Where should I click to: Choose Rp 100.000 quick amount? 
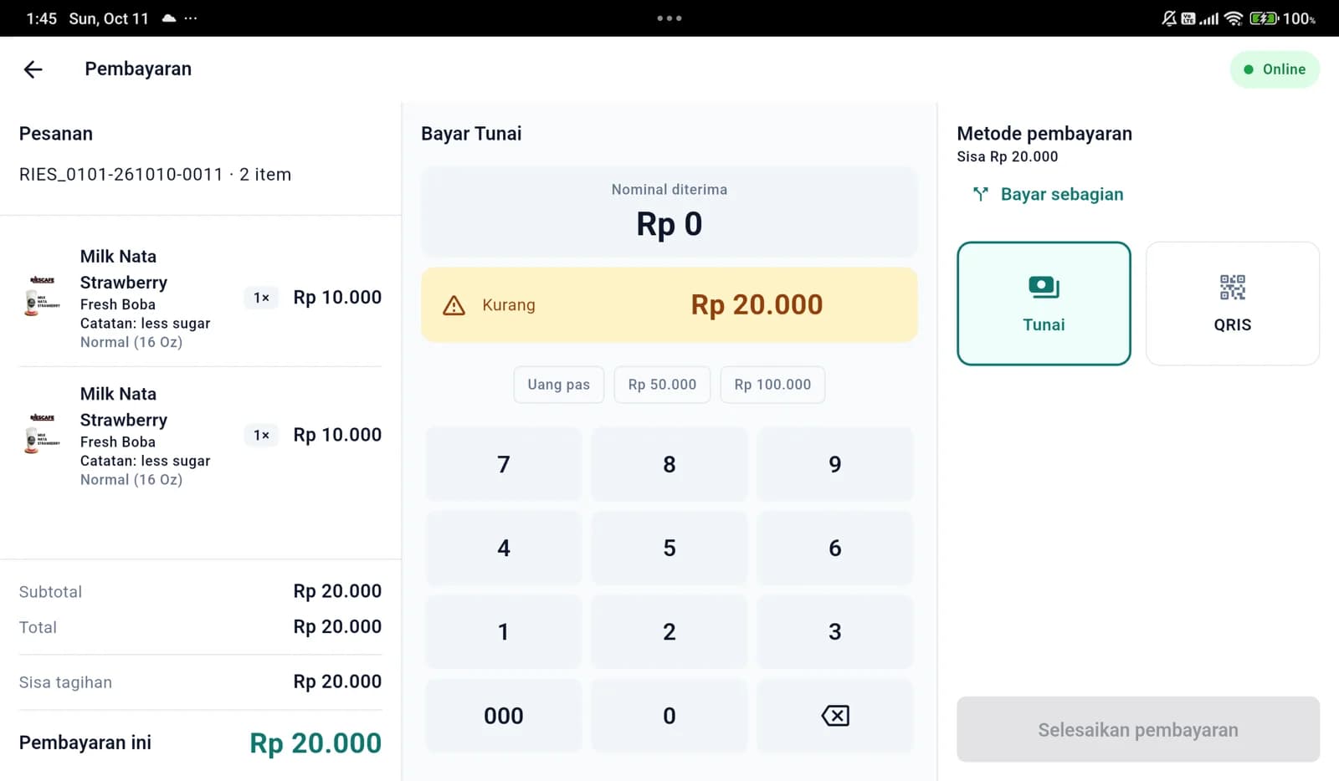(x=772, y=385)
